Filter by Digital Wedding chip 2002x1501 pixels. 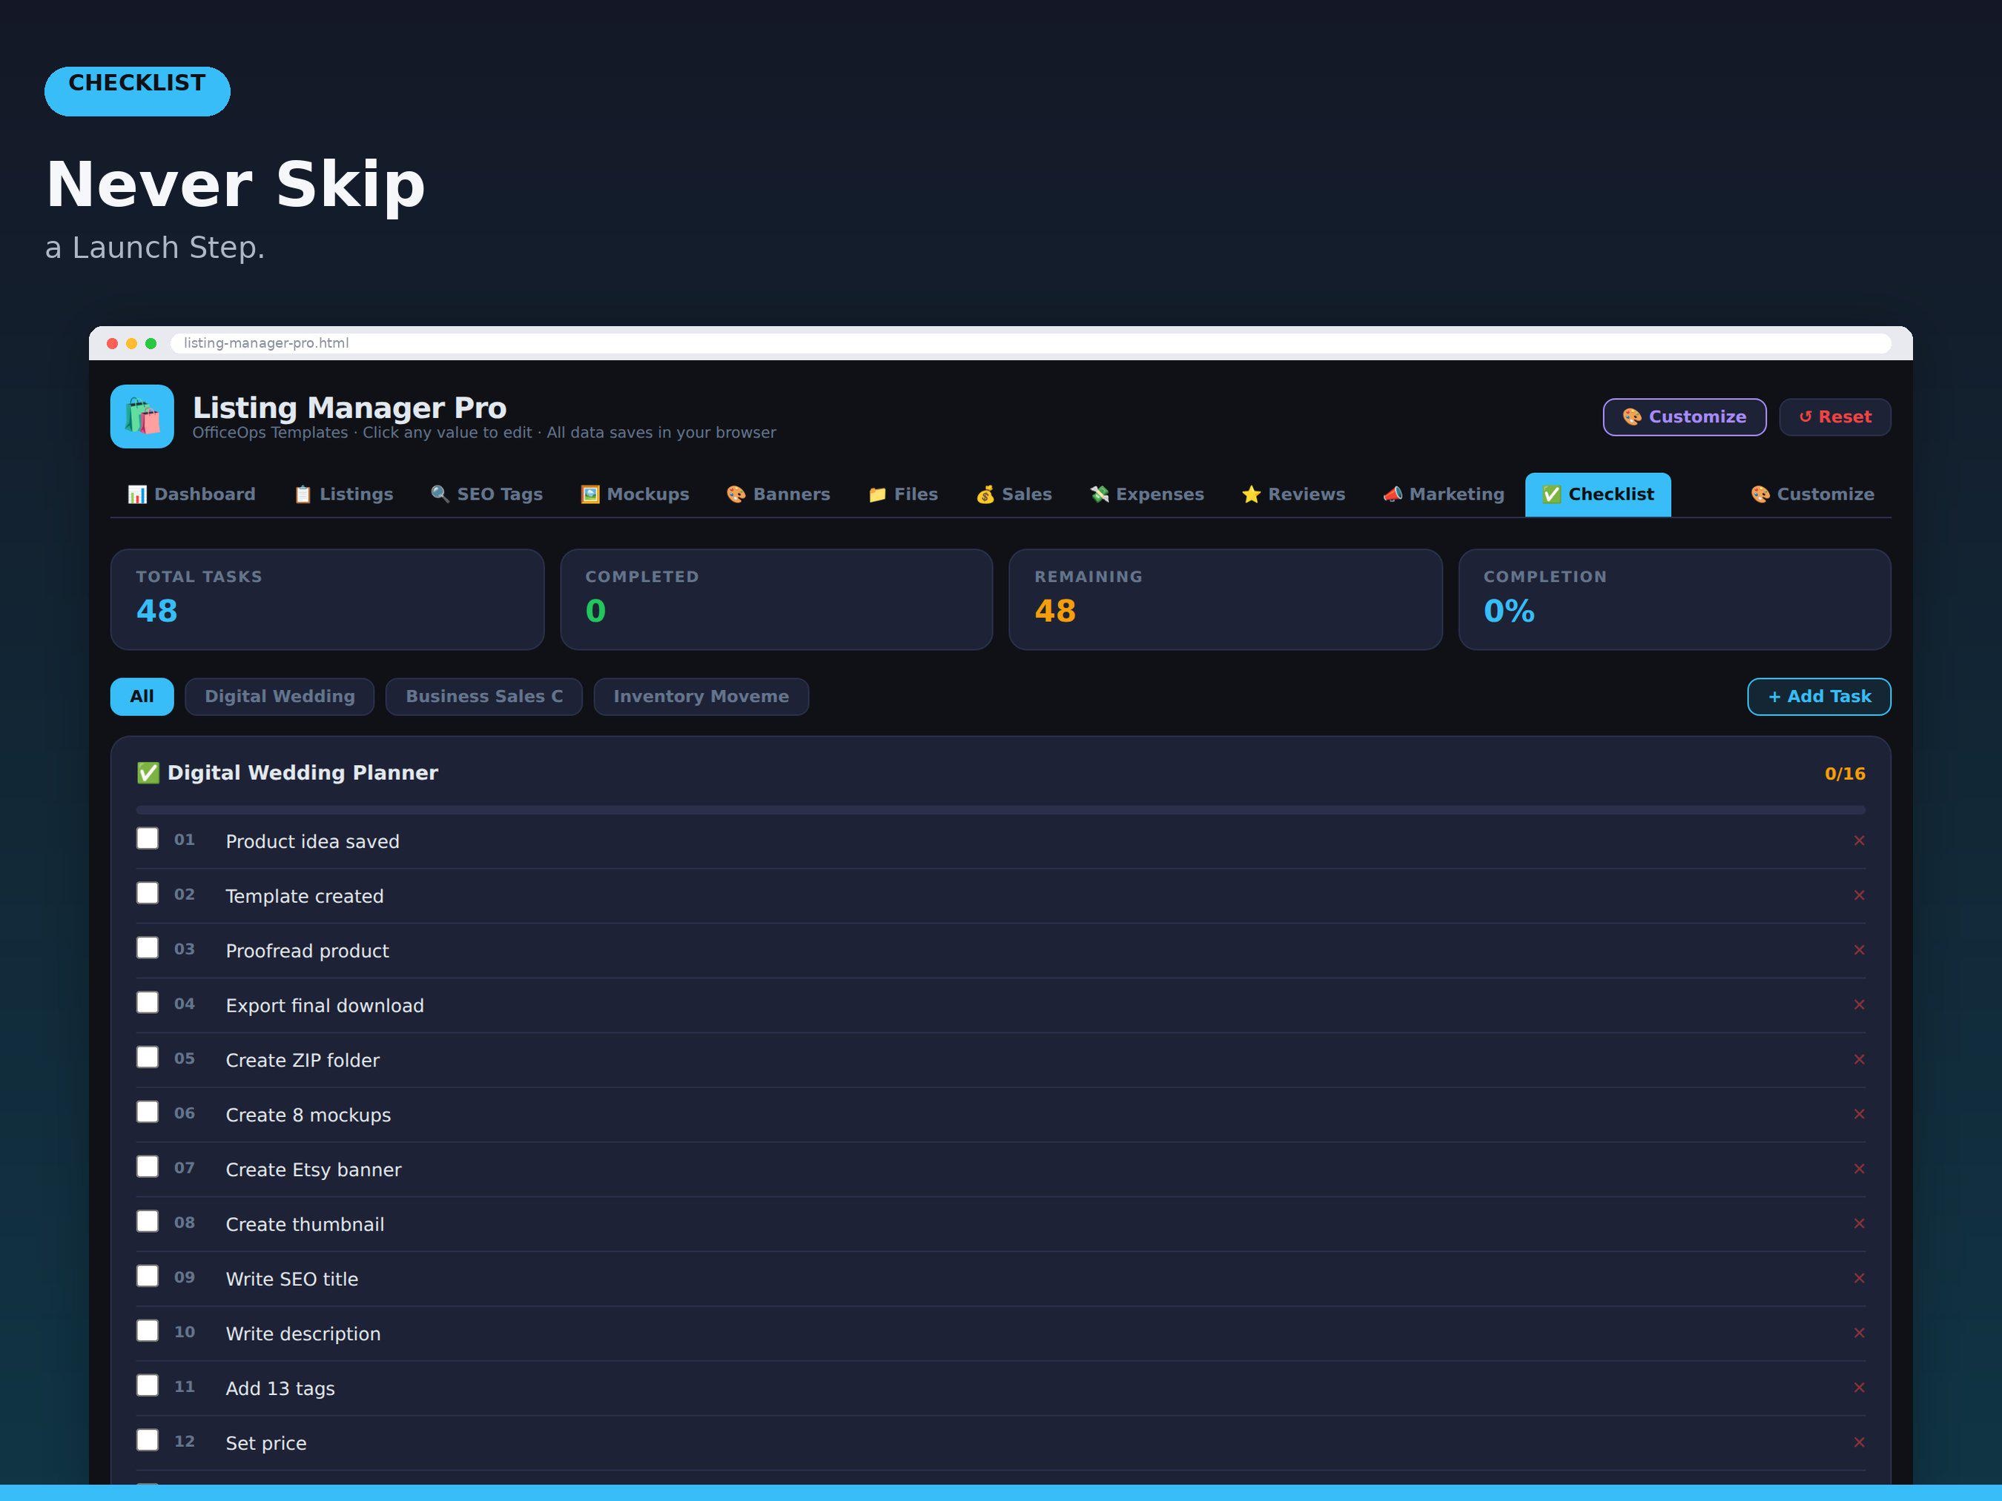tap(280, 697)
